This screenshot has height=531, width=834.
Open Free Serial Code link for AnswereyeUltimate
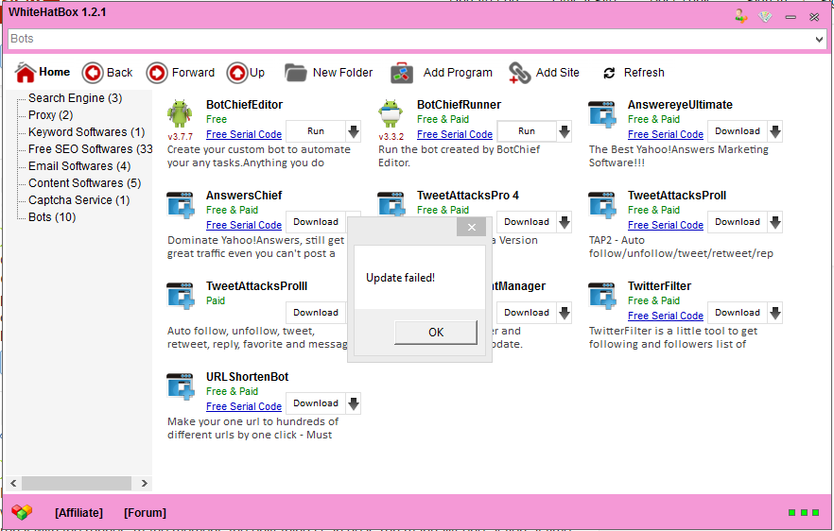[x=665, y=134]
